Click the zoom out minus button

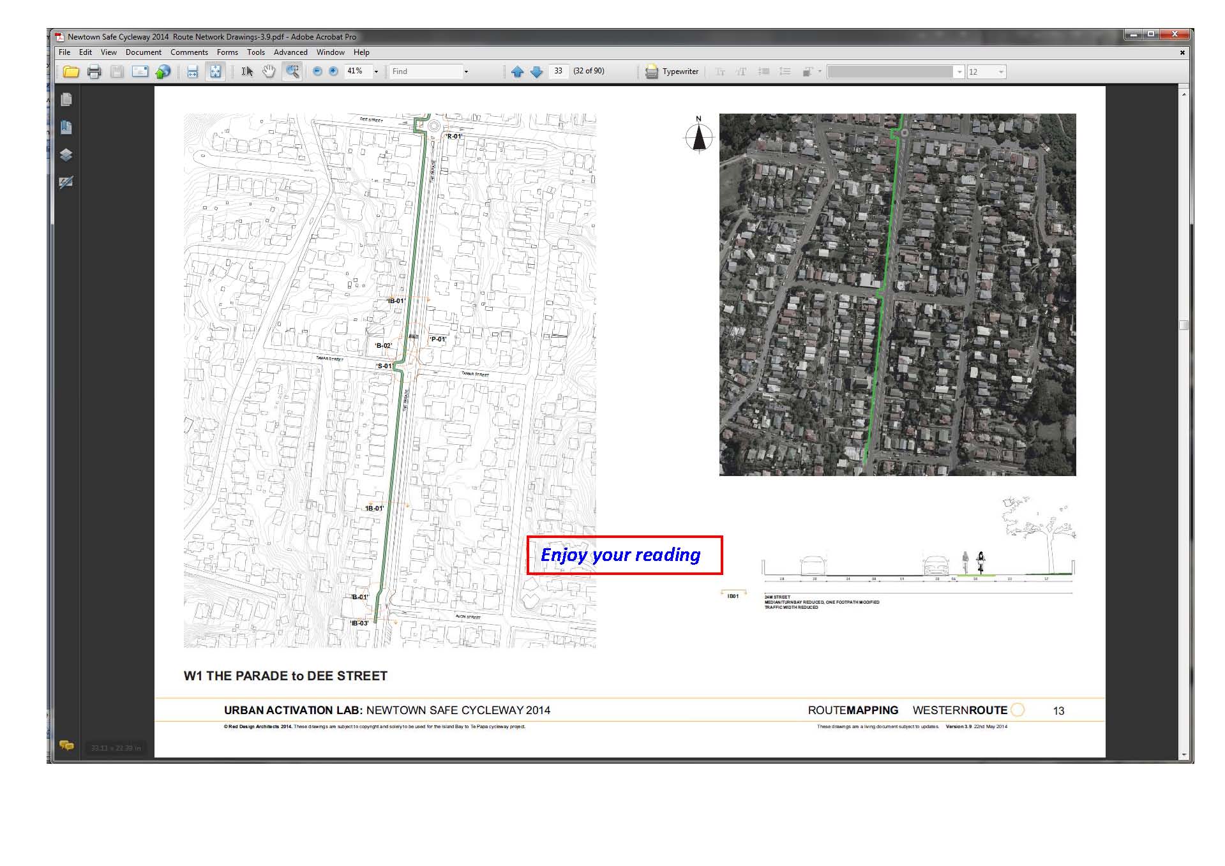click(x=317, y=71)
